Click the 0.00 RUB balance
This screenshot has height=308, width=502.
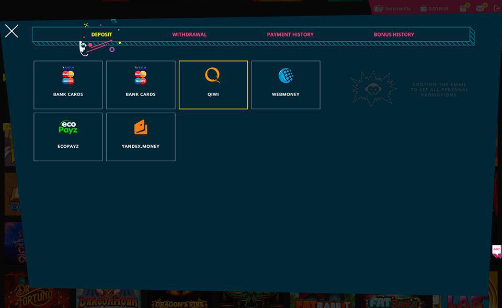point(434,9)
